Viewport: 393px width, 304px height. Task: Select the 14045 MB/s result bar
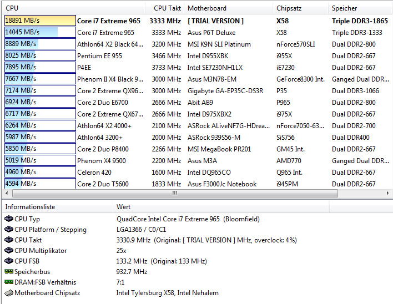[x=40, y=32]
